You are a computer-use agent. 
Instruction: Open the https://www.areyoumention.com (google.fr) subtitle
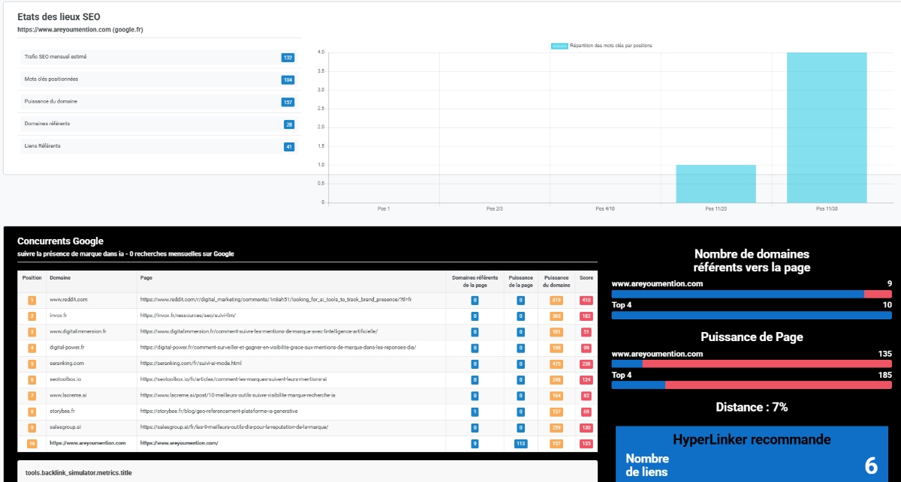(x=80, y=30)
